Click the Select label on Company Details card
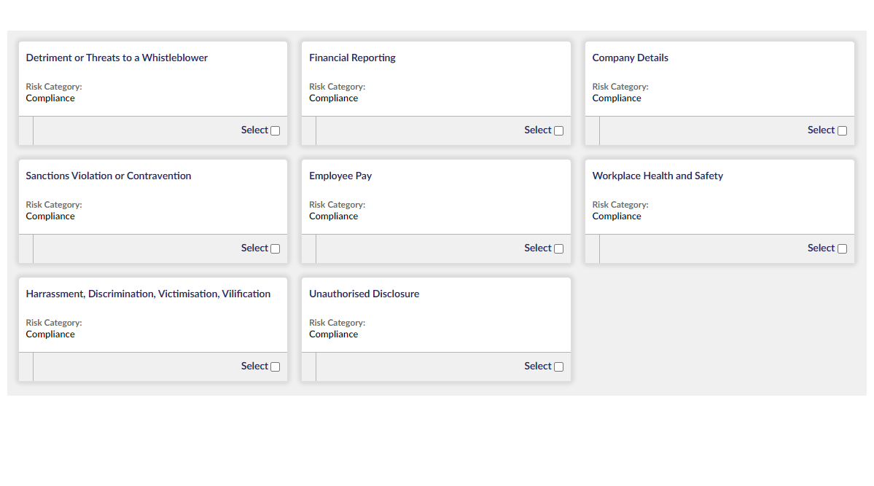The height and width of the screenshot is (486, 874). coord(821,130)
